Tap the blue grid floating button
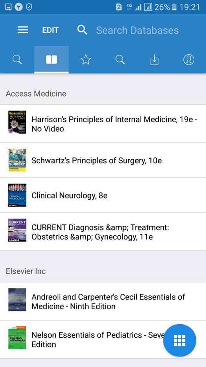This screenshot has height=367, width=206. click(x=180, y=340)
